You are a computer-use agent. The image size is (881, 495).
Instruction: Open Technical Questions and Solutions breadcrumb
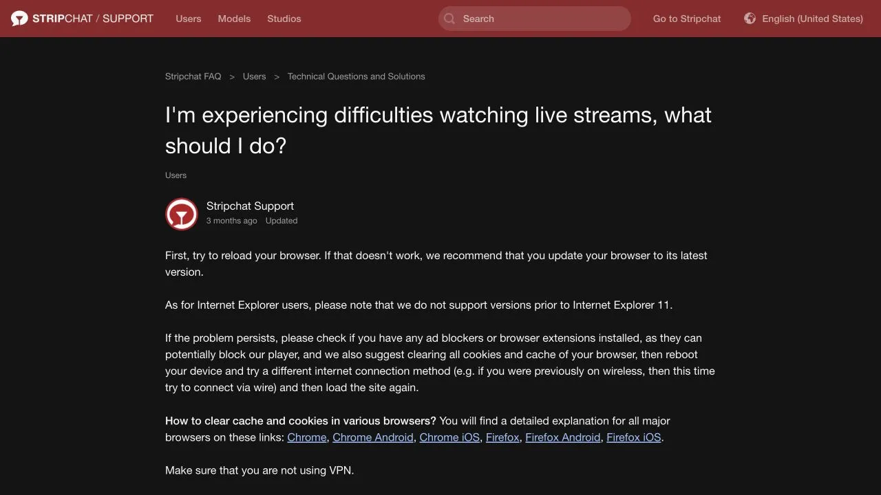pyautogui.click(x=357, y=76)
